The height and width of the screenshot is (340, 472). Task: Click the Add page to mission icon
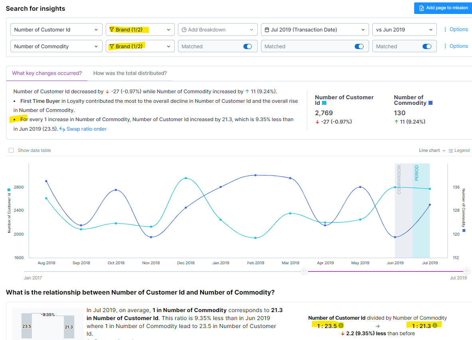click(422, 8)
